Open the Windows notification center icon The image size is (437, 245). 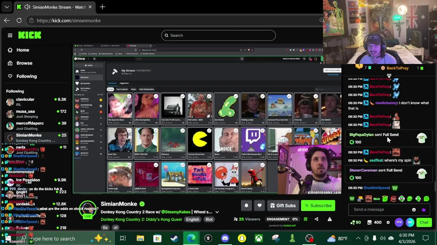426,238
